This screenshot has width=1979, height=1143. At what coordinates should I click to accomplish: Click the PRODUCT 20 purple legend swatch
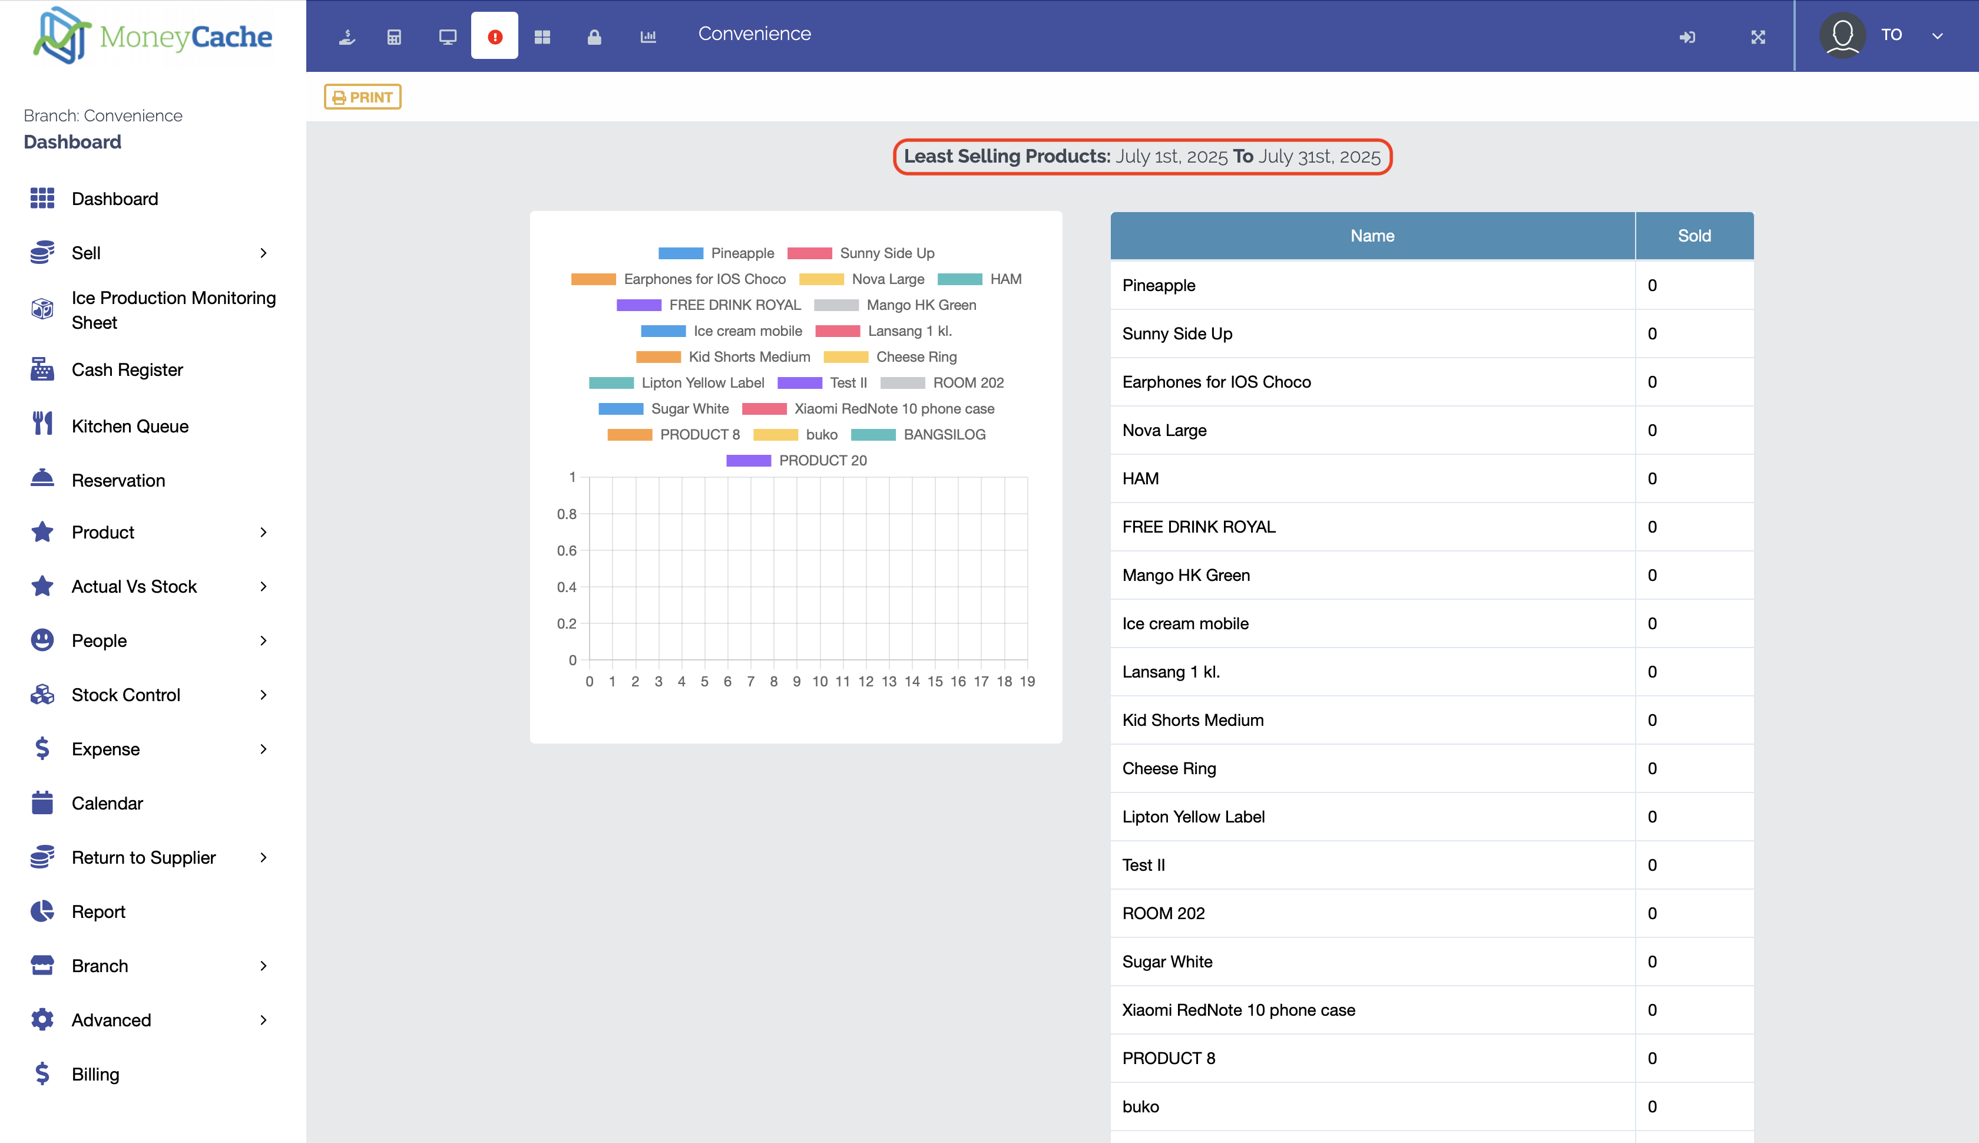pyautogui.click(x=748, y=460)
